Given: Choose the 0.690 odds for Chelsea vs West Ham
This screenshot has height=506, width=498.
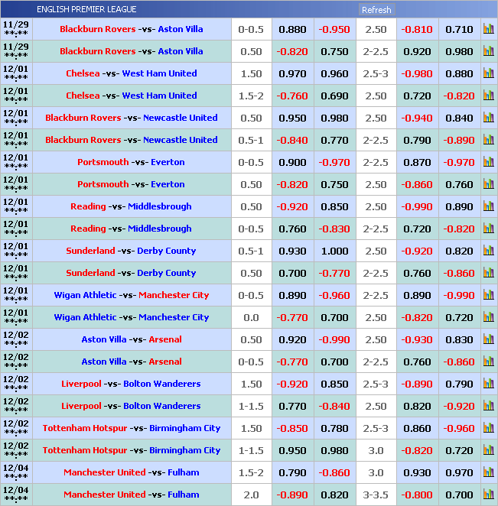Looking at the screenshot, I should click(x=334, y=96).
